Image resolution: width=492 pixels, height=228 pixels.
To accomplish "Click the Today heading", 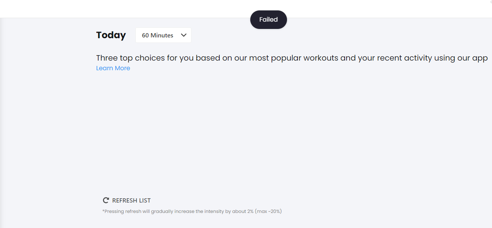I will click(x=111, y=35).
